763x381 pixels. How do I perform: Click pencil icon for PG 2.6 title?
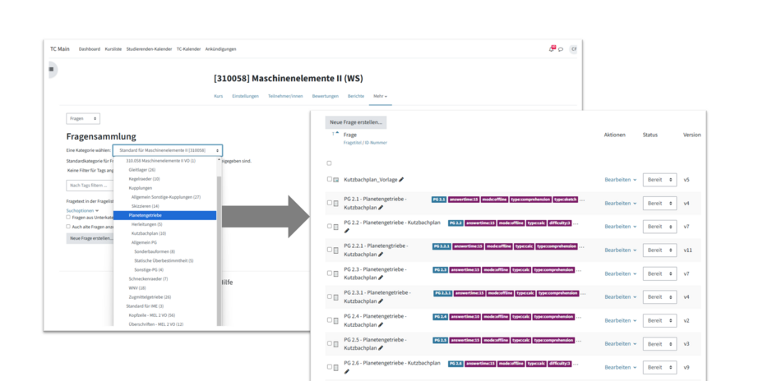pos(346,372)
